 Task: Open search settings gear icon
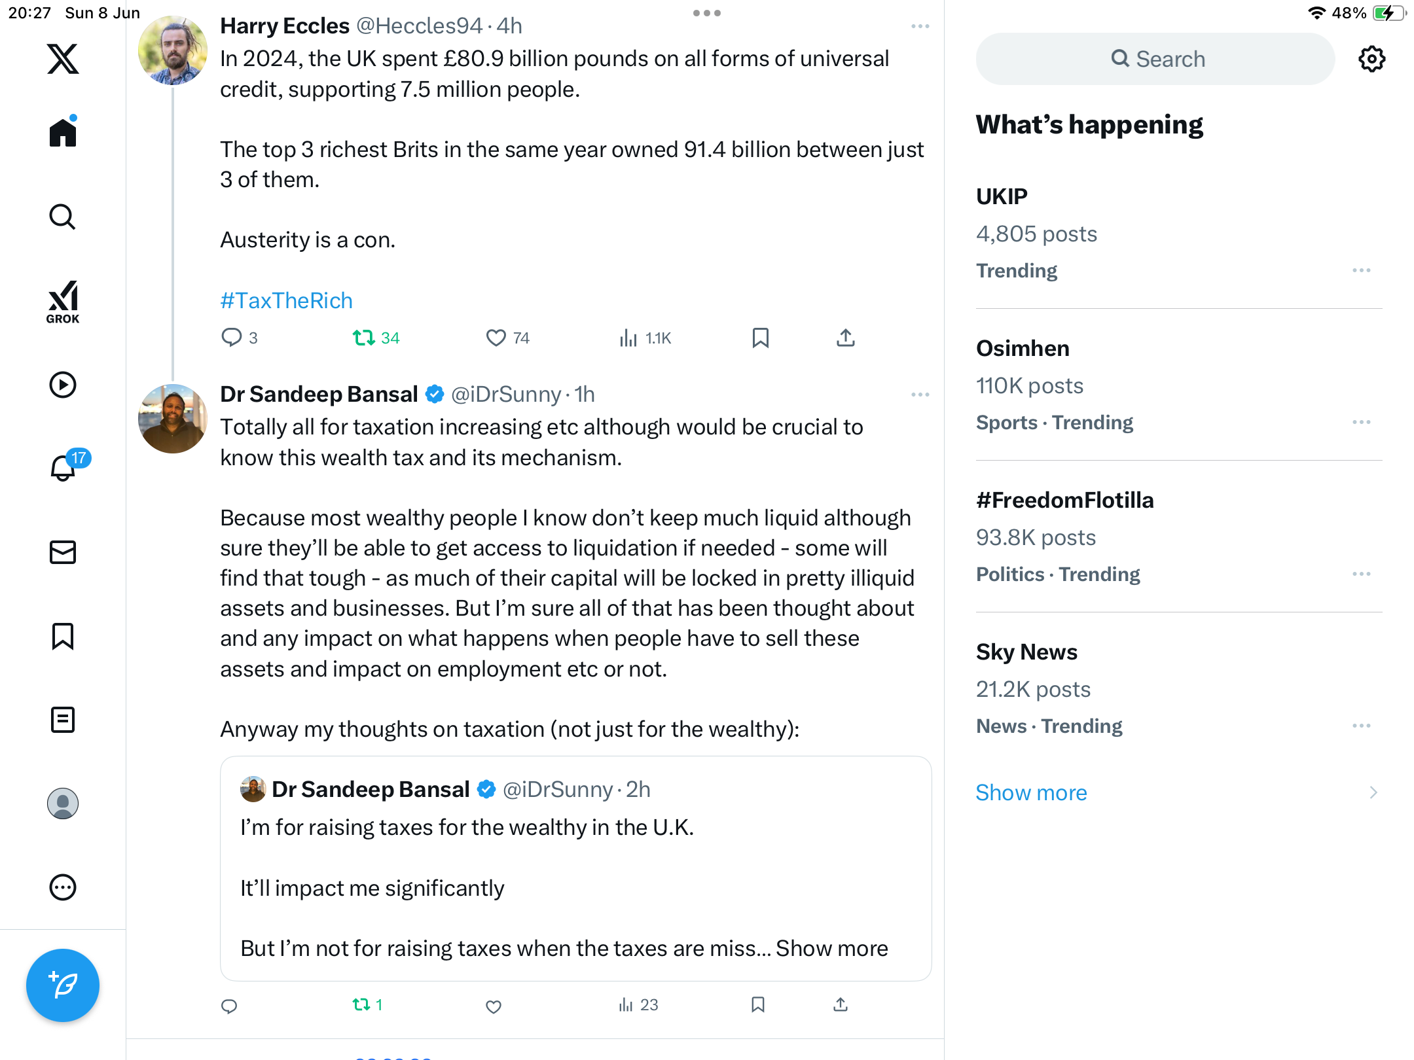point(1371,59)
